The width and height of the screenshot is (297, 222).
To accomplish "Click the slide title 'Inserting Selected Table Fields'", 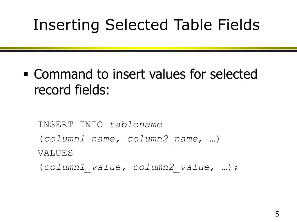I will [146, 25].
